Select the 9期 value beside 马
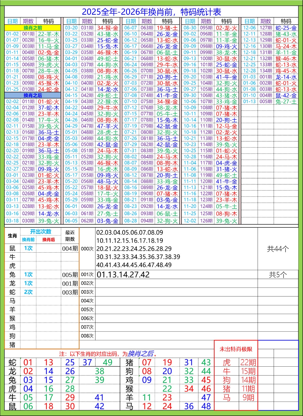Viewport: 303px width, 416px height. 248,397
